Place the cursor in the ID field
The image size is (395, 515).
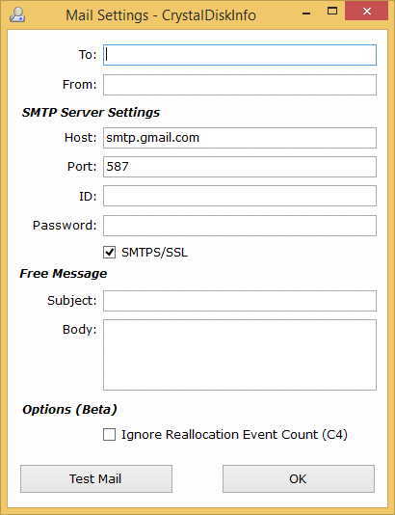pos(240,196)
